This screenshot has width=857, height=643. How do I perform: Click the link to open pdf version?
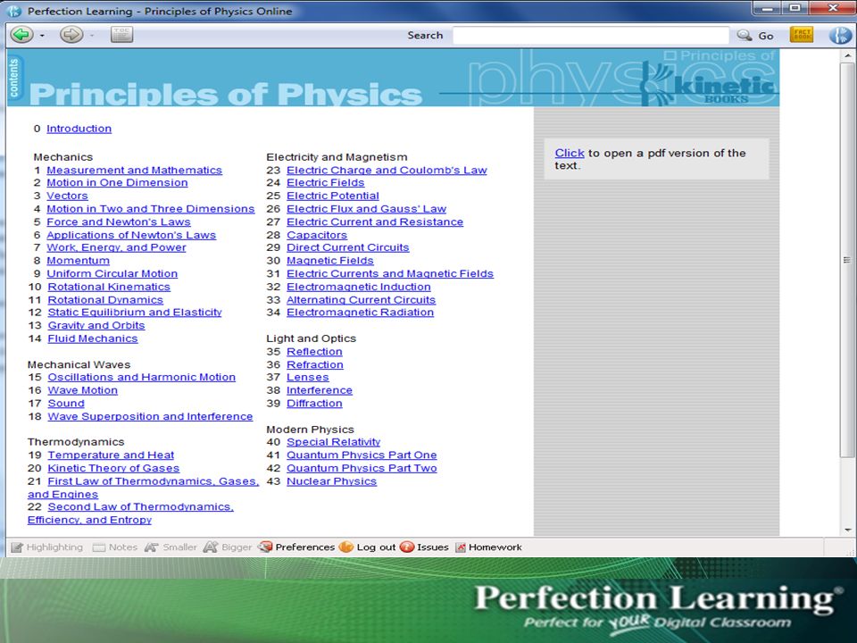[570, 153]
